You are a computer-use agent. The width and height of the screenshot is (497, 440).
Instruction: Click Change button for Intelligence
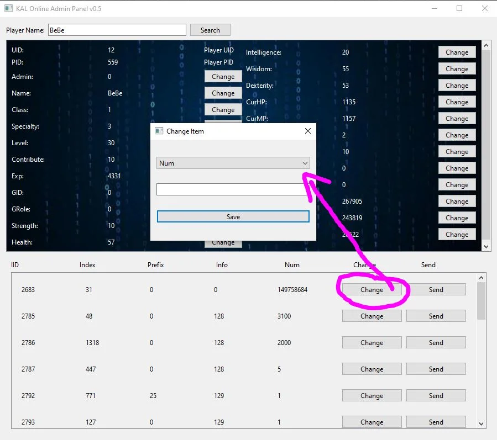[457, 52]
